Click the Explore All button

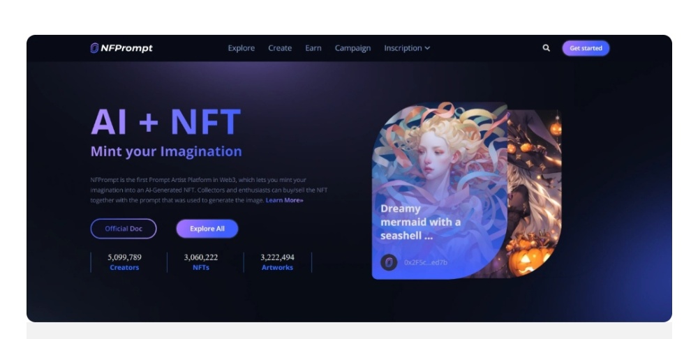point(207,229)
